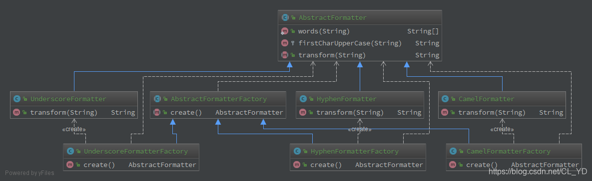The width and height of the screenshot is (592, 181).
Task: Click «create» label under UnderscoreFormatter
Action: (x=74, y=130)
